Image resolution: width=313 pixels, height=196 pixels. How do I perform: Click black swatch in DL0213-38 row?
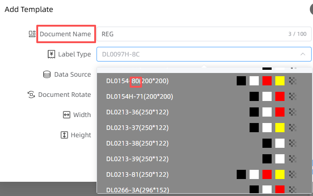(x=267, y=143)
